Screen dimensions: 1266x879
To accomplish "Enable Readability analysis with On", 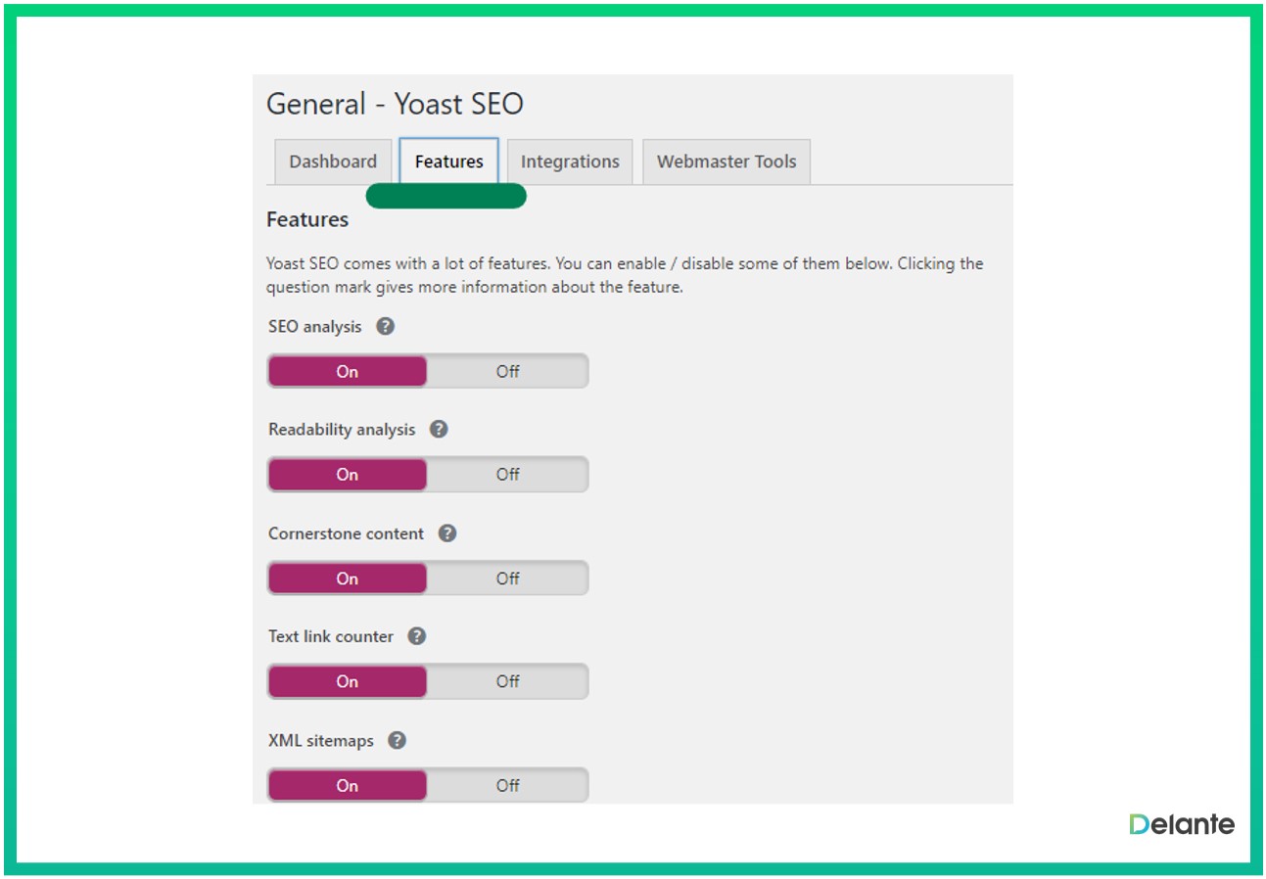I will point(348,475).
